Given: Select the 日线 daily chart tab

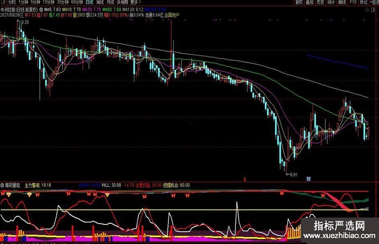Looking at the screenshot, I should pyautogui.click(x=89, y=2).
